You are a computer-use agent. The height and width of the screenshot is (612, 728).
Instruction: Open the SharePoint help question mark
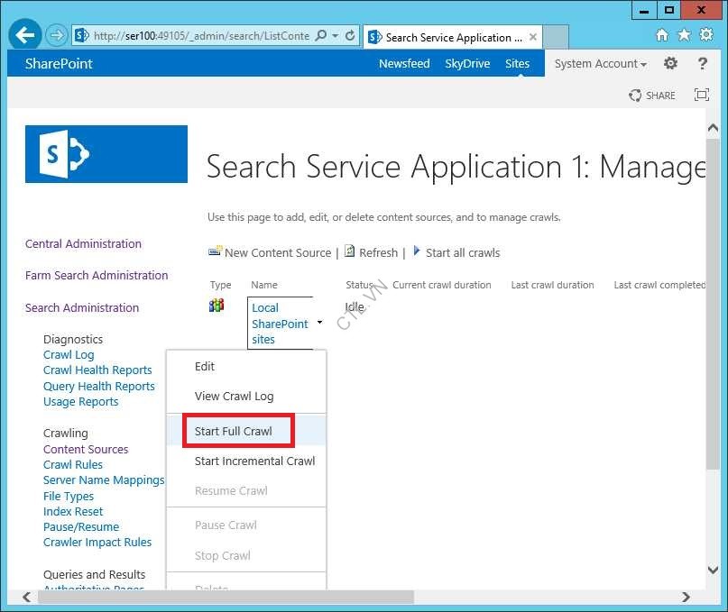click(703, 64)
